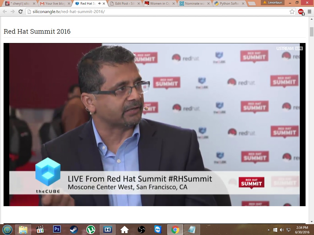Open Photoshop from the taskbar

(x=57, y=229)
